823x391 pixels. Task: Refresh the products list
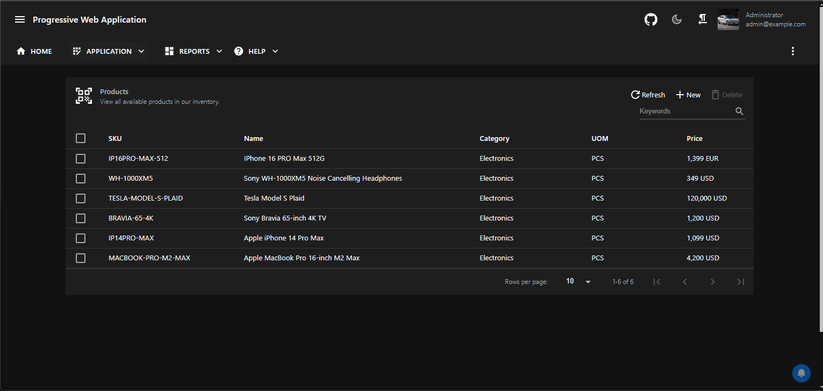click(x=648, y=95)
